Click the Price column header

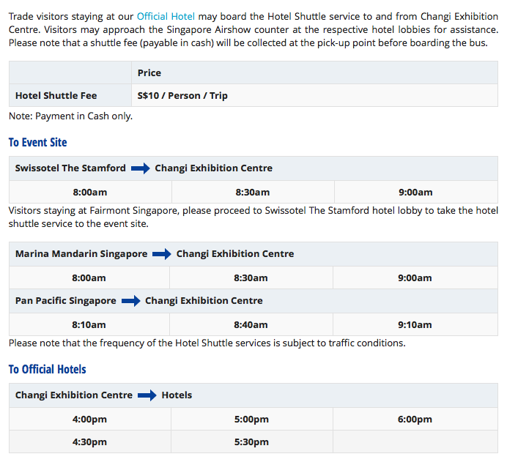pos(149,73)
